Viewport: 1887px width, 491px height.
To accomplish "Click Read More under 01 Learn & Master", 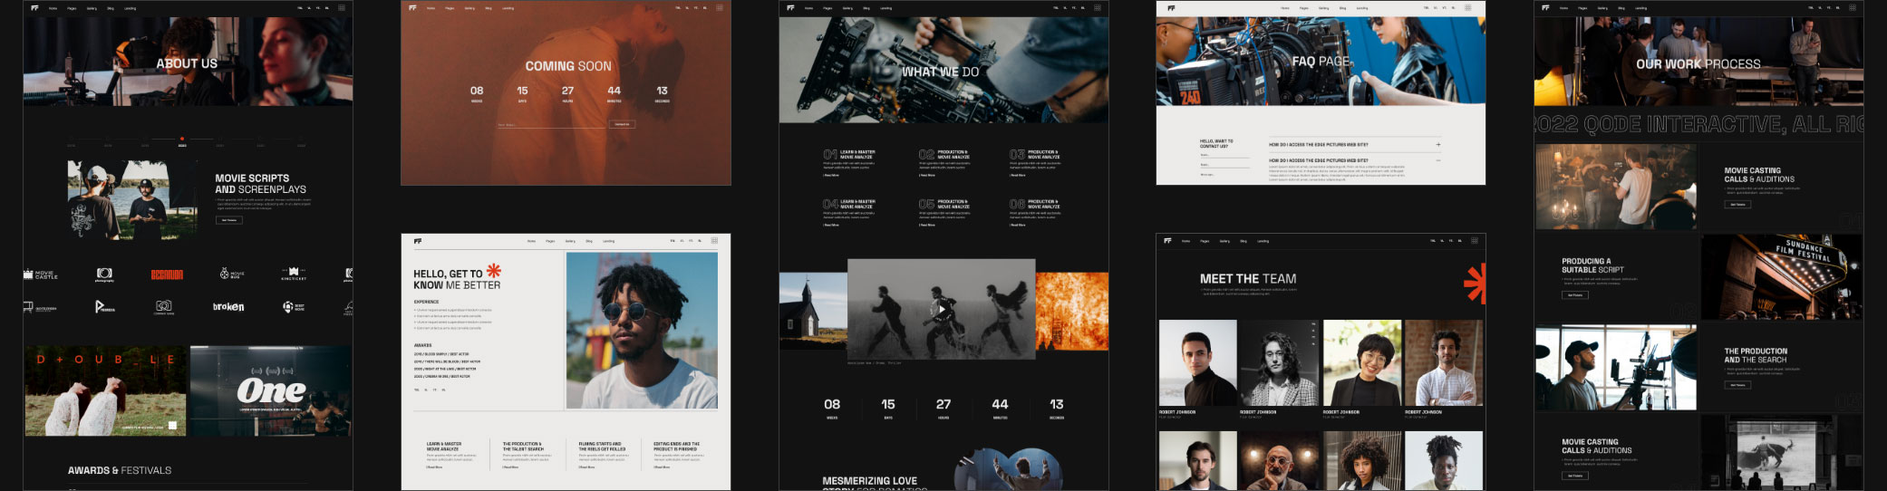I will tap(832, 175).
